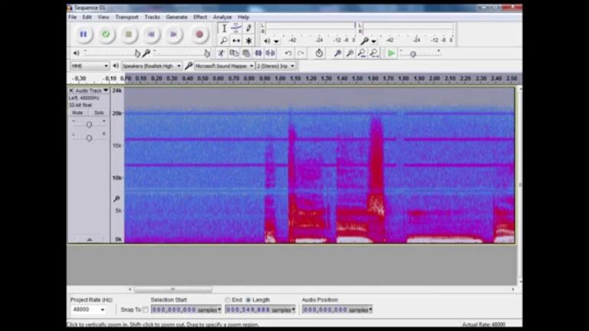Screen dimensions: 589x331
Task: Click the Undo arrow icon
Action: [x=288, y=54]
